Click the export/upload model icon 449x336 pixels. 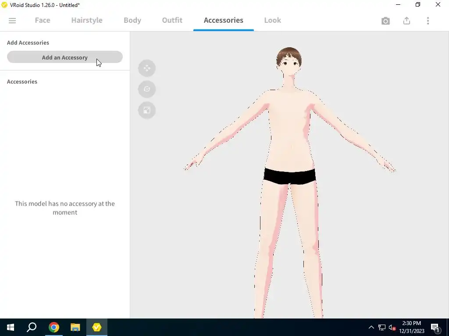(406, 21)
